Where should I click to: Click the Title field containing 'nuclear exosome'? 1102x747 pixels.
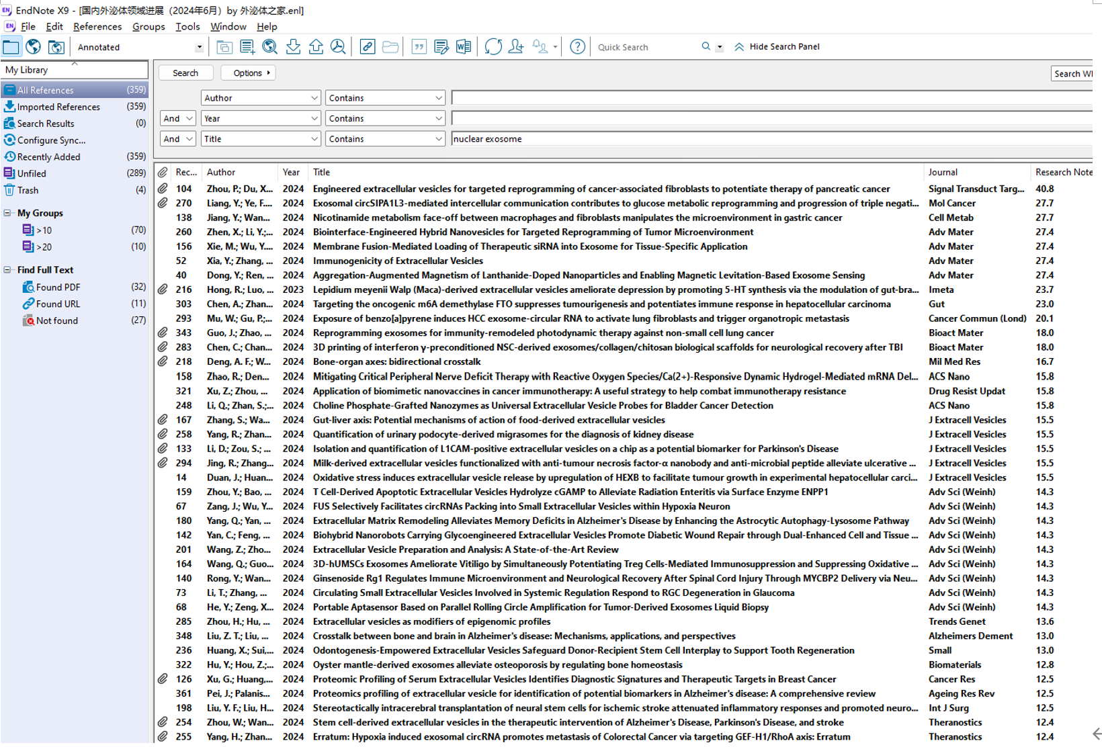pos(772,139)
